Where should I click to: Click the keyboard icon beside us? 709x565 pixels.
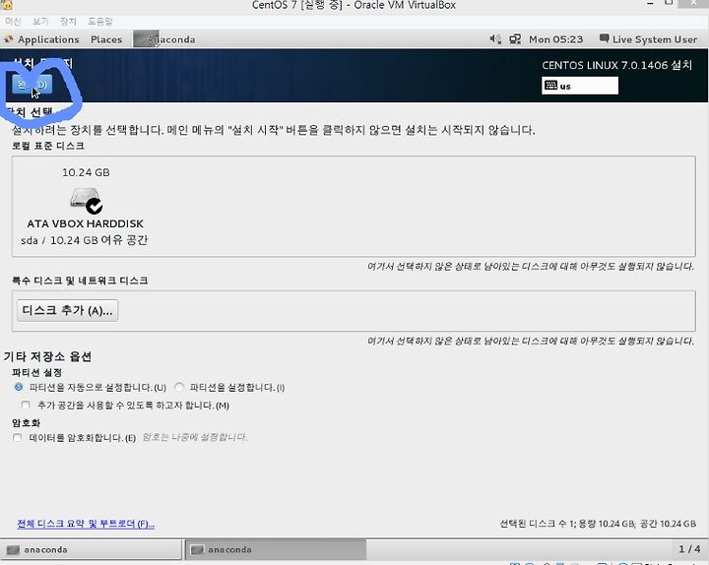coord(550,85)
